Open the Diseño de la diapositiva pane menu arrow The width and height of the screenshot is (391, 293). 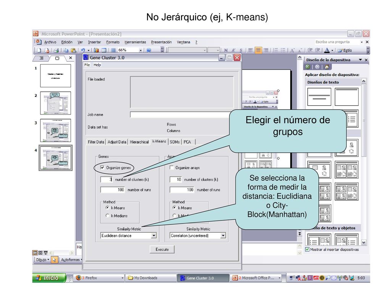360,60
